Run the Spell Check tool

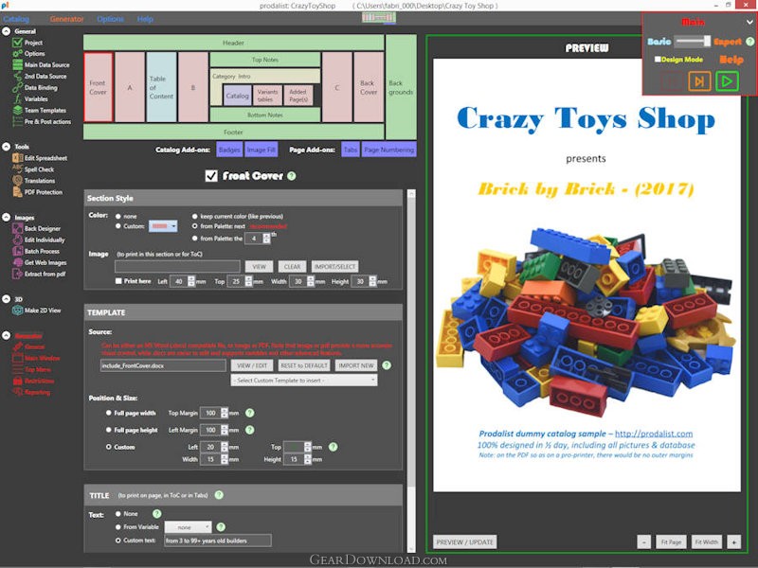33,169
